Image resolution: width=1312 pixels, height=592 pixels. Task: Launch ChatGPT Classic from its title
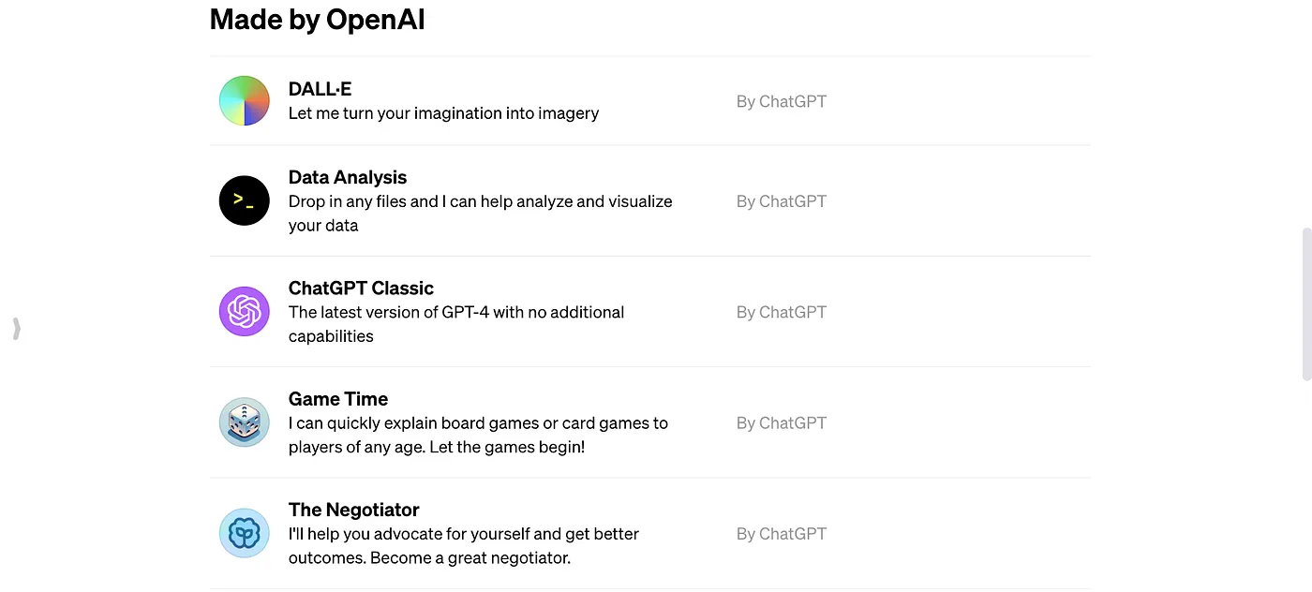pos(361,288)
